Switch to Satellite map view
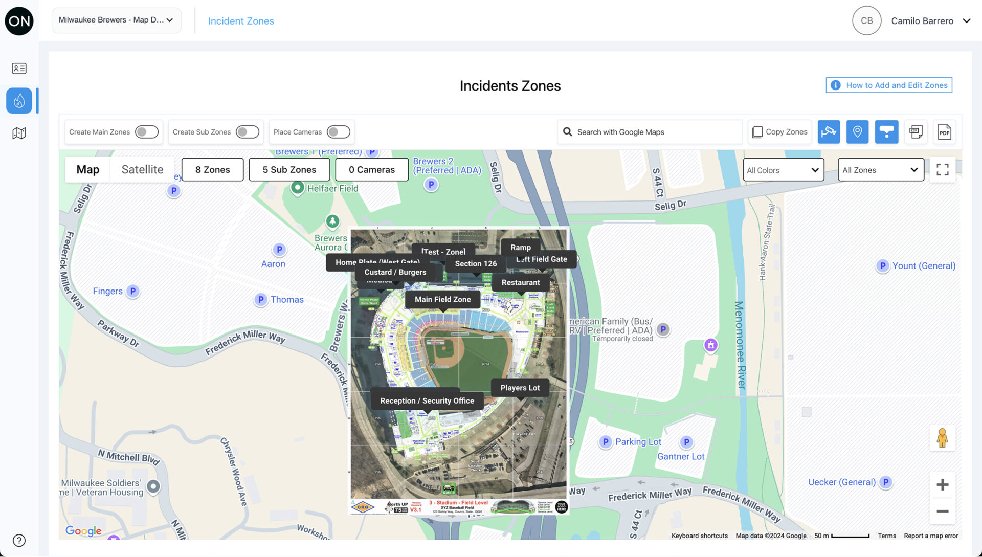The width and height of the screenshot is (982, 557). point(142,169)
